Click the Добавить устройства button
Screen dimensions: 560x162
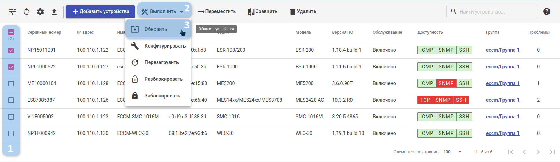coord(100,12)
